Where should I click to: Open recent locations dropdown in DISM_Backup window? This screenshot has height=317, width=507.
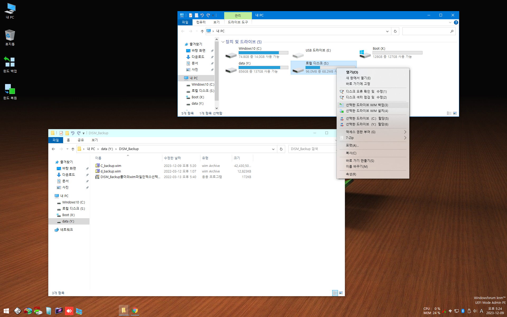(67, 149)
